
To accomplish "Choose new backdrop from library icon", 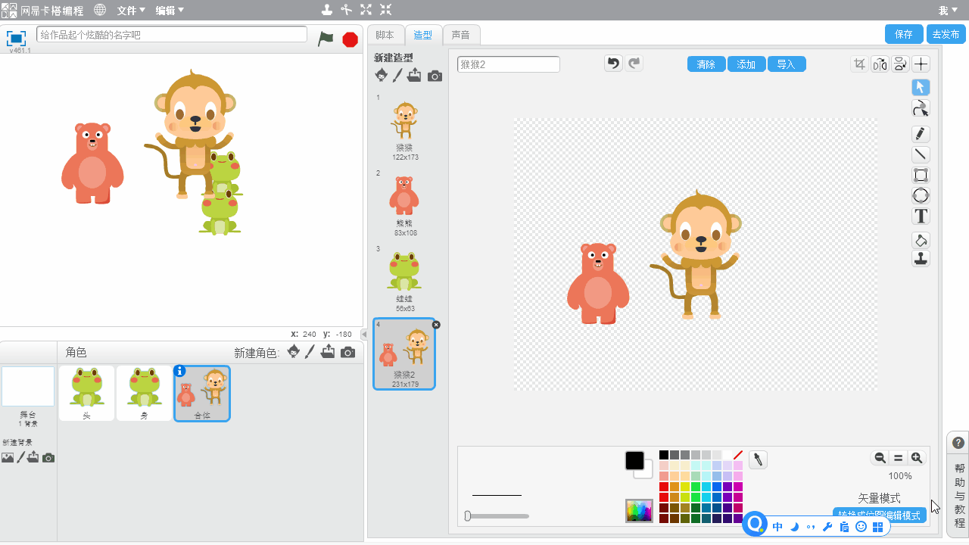I will pos(8,457).
